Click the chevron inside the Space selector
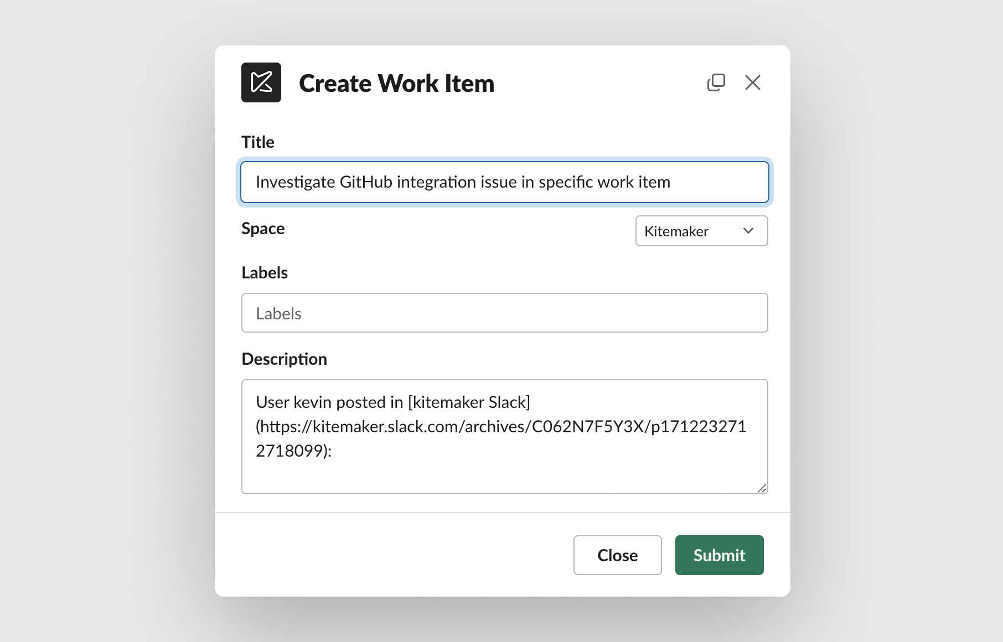The width and height of the screenshot is (1003, 642). tap(748, 231)
